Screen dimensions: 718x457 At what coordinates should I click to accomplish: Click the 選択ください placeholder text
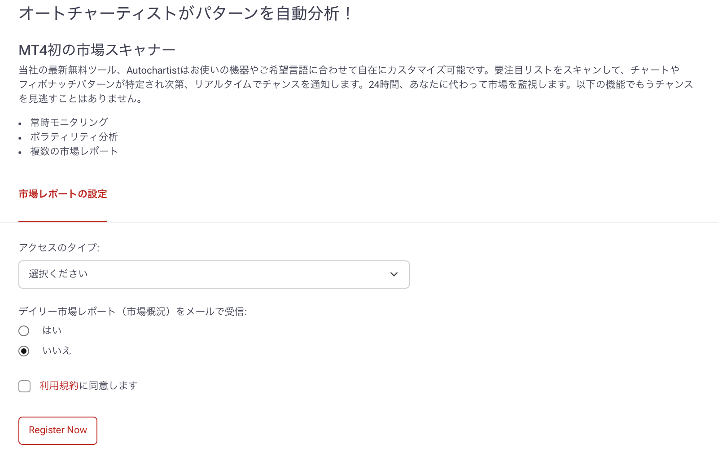point(58,274)
